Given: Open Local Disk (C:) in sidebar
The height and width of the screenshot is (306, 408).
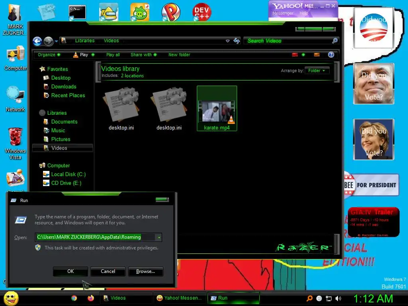Looking at the screenshot, I should (x=68, y=175).
